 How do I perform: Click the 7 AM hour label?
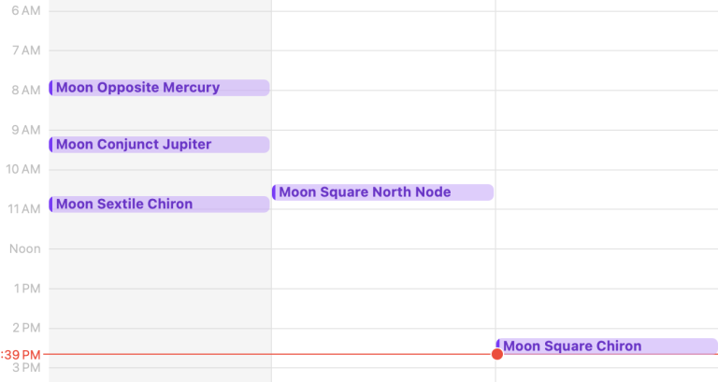(x=25, y=50)
